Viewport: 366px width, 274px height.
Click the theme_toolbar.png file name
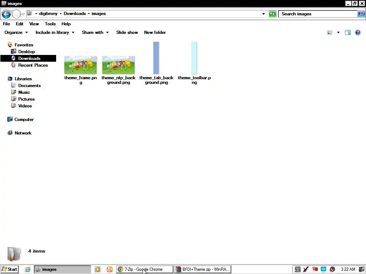click(194, 80)
